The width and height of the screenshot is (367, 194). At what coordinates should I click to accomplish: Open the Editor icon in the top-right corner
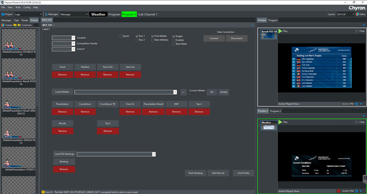click(357, 14)
